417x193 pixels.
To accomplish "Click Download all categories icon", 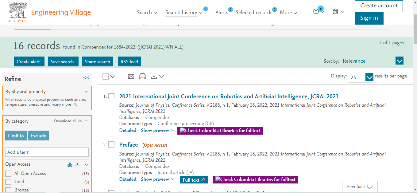I will tap(80, 121).
